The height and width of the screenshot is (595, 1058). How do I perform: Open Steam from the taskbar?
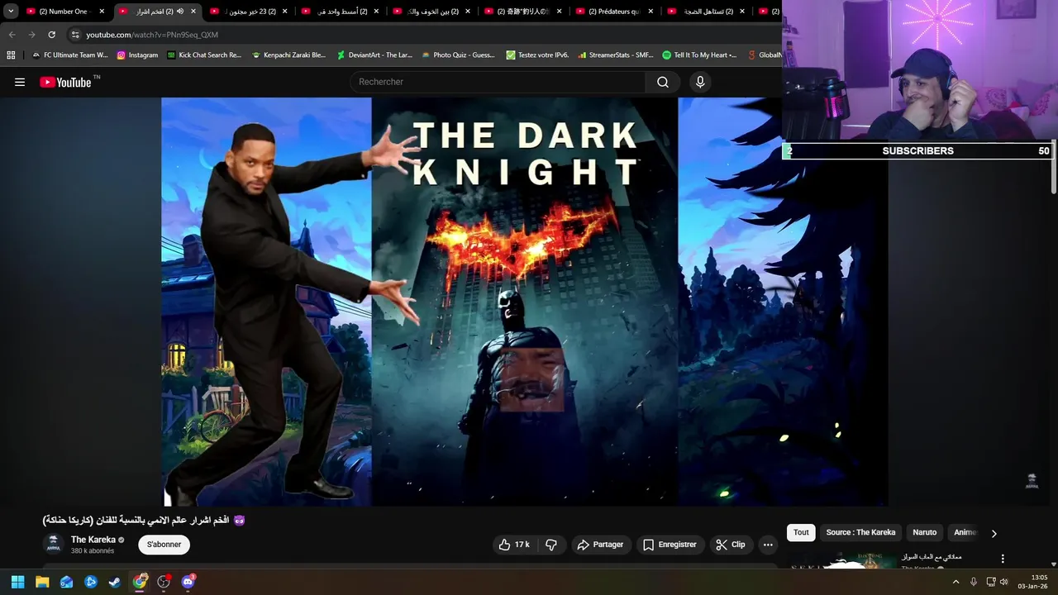click(115, 582)
